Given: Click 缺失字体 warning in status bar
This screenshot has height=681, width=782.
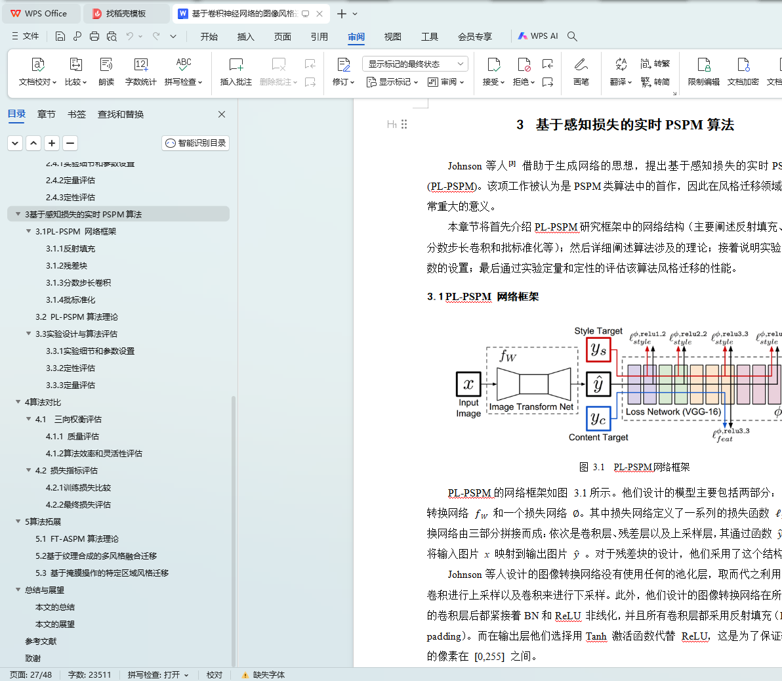Looking at the screenshot, I should [x=263, y=674].
